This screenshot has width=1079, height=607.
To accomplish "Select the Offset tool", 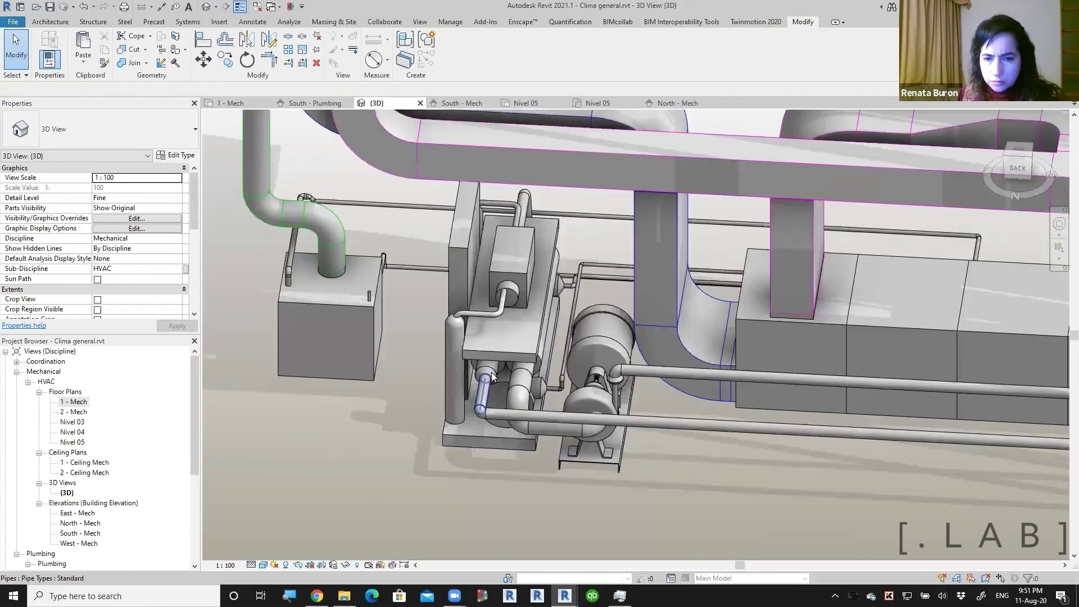I will point(225,39).
